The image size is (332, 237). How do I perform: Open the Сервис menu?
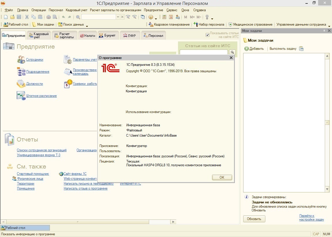172,10
